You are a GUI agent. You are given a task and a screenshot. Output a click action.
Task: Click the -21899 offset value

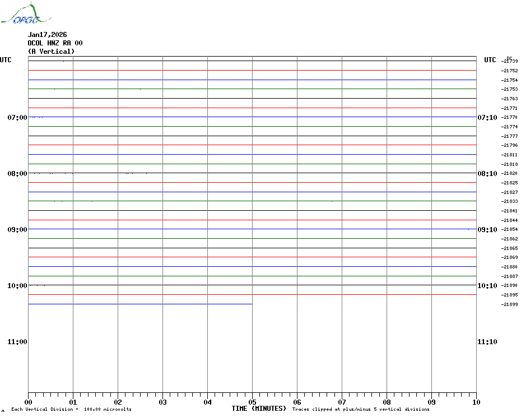(510, 304)
